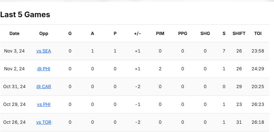Screen dimensions: 274x132
Task: Click the Date column header
Action: pyautogui.click(x=14, y=33)
